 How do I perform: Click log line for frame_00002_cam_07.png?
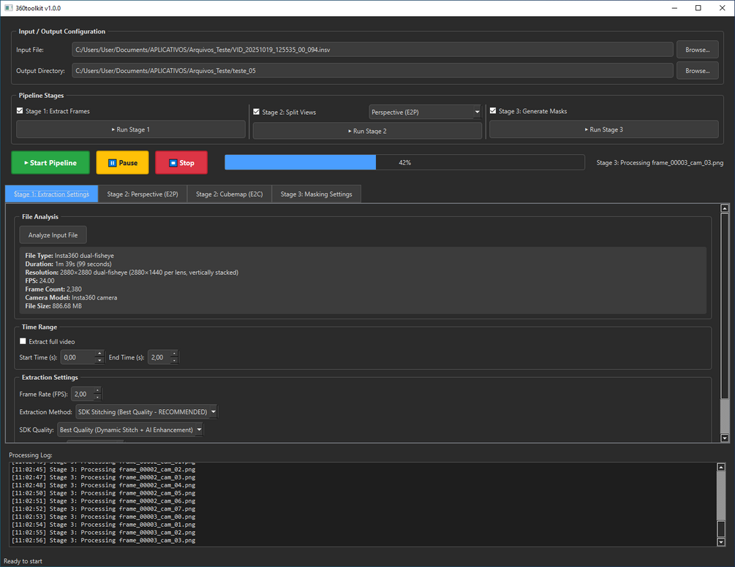(x=103, y=509)
